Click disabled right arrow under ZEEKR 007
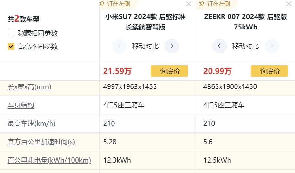The image size is (295, 173). (x=272, y=46)
